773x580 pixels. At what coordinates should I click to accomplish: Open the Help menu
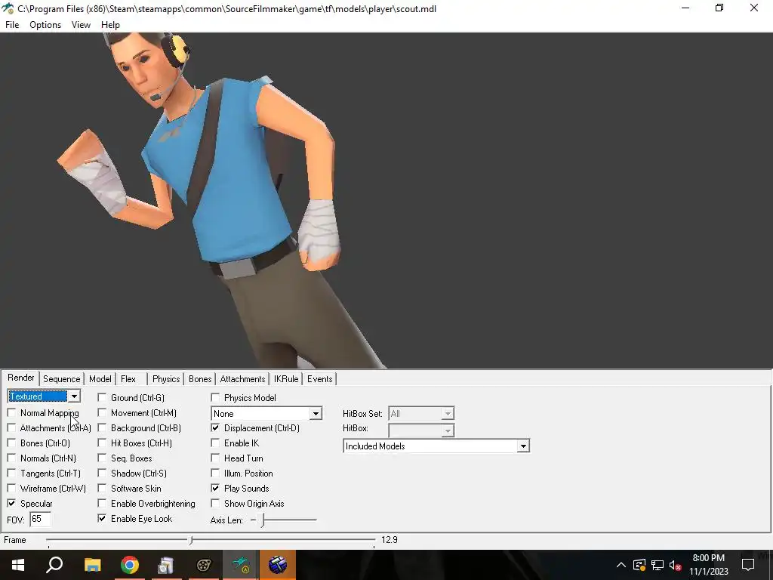pyautogui.click(x=110, y=25)
